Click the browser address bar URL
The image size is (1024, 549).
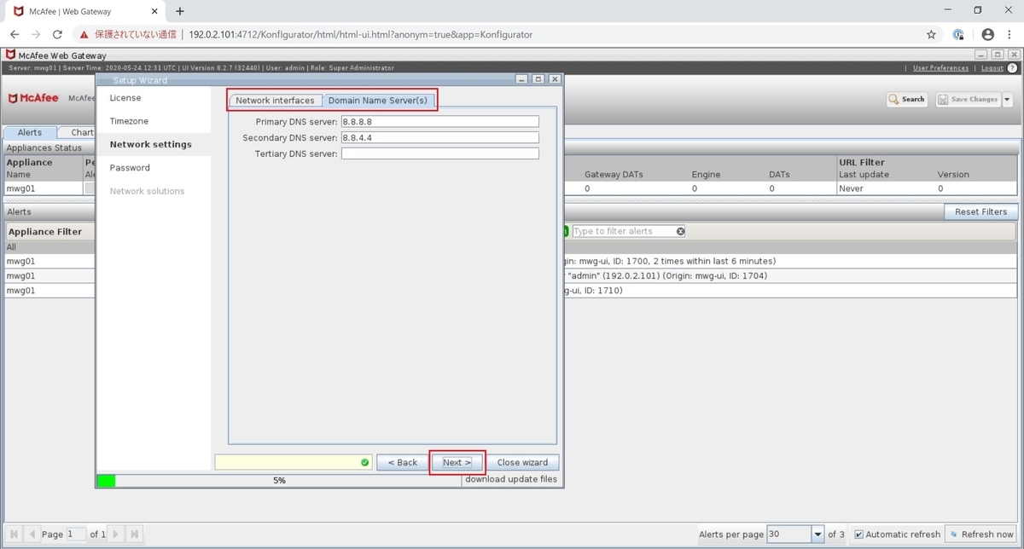[360, 34]
